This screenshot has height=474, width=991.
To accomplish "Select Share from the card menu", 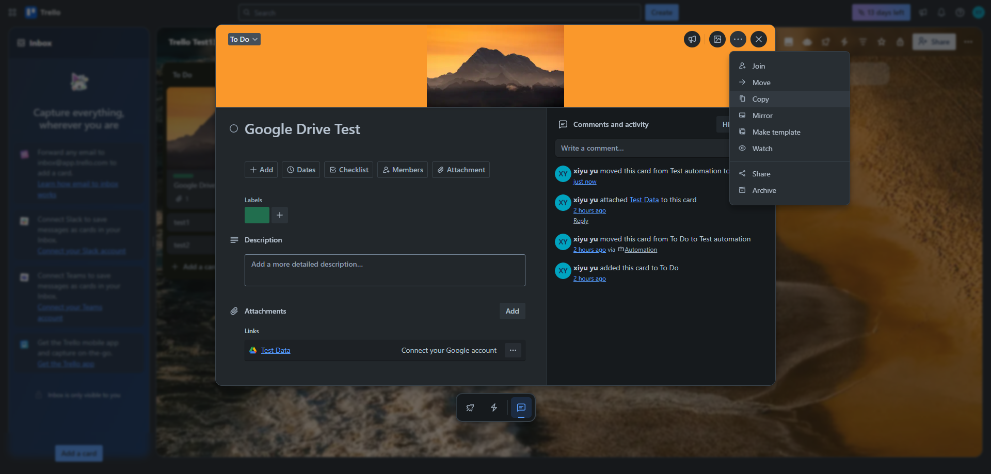I will click(x=790, y=174).
